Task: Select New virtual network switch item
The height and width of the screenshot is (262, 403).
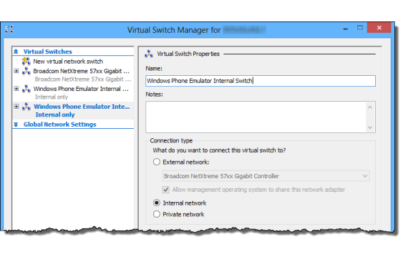Action: pos(68,62)
